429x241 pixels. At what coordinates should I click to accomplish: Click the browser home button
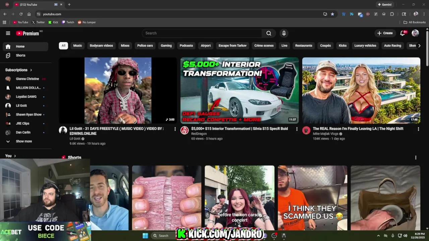(29, 14)
